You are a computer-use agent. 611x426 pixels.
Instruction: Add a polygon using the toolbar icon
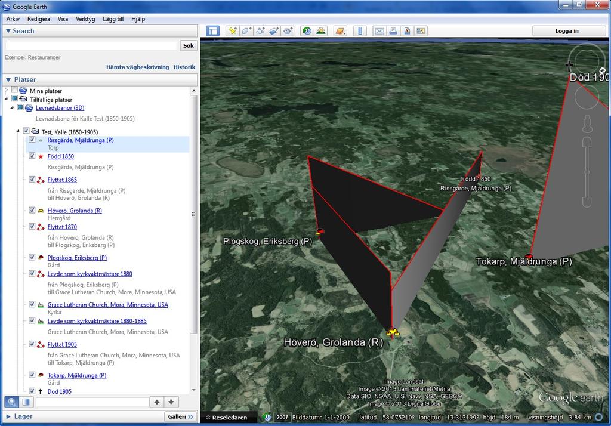tap(246, 31)
